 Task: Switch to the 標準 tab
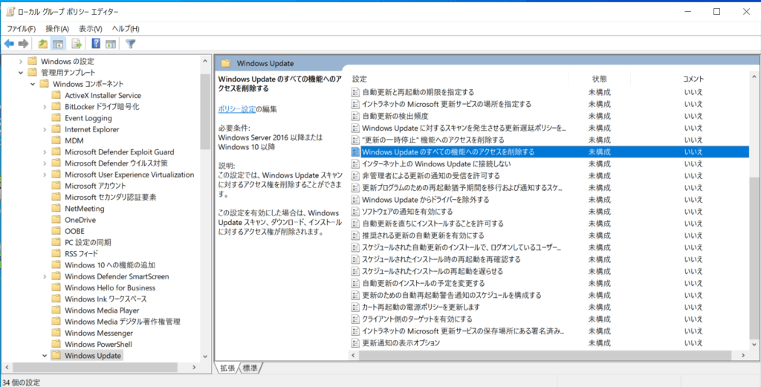[250, 368]
